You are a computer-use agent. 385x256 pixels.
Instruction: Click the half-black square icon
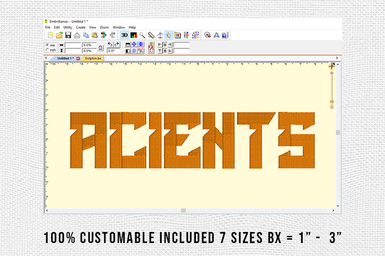pyautogui.click(x=128, y=51)
